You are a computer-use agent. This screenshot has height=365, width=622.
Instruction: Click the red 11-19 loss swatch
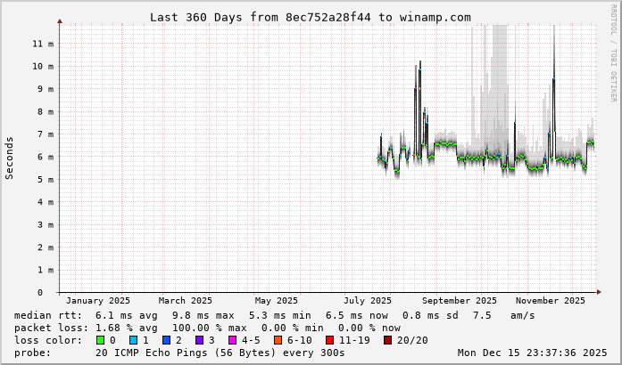tap(330, 340)
